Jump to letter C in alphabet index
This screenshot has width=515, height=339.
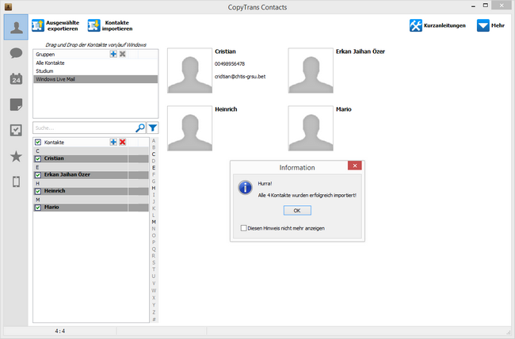(x=154, y=154)
